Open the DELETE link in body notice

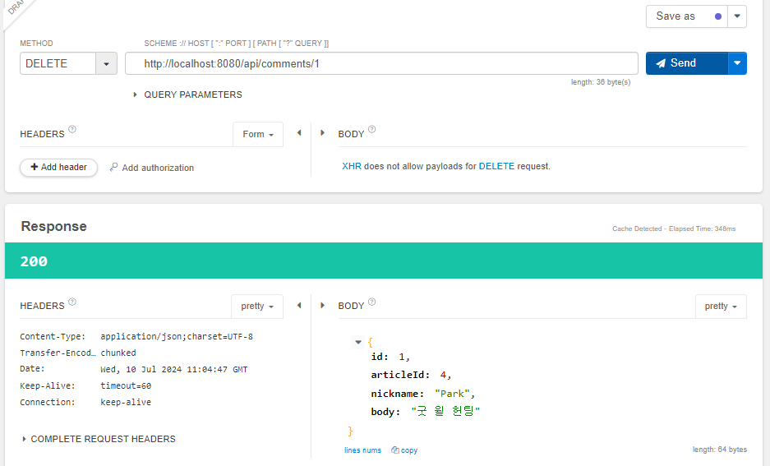click(x=496, y=167)
